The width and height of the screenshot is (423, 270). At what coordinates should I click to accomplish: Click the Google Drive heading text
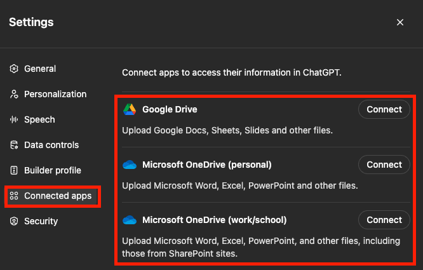pos(170,109)
